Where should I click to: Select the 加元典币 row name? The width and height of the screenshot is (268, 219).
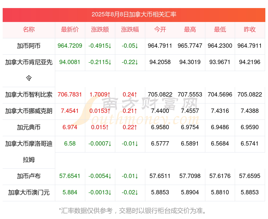click(29, 127)
